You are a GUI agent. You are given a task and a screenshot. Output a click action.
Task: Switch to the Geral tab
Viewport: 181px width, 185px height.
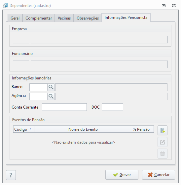point(15,18)
